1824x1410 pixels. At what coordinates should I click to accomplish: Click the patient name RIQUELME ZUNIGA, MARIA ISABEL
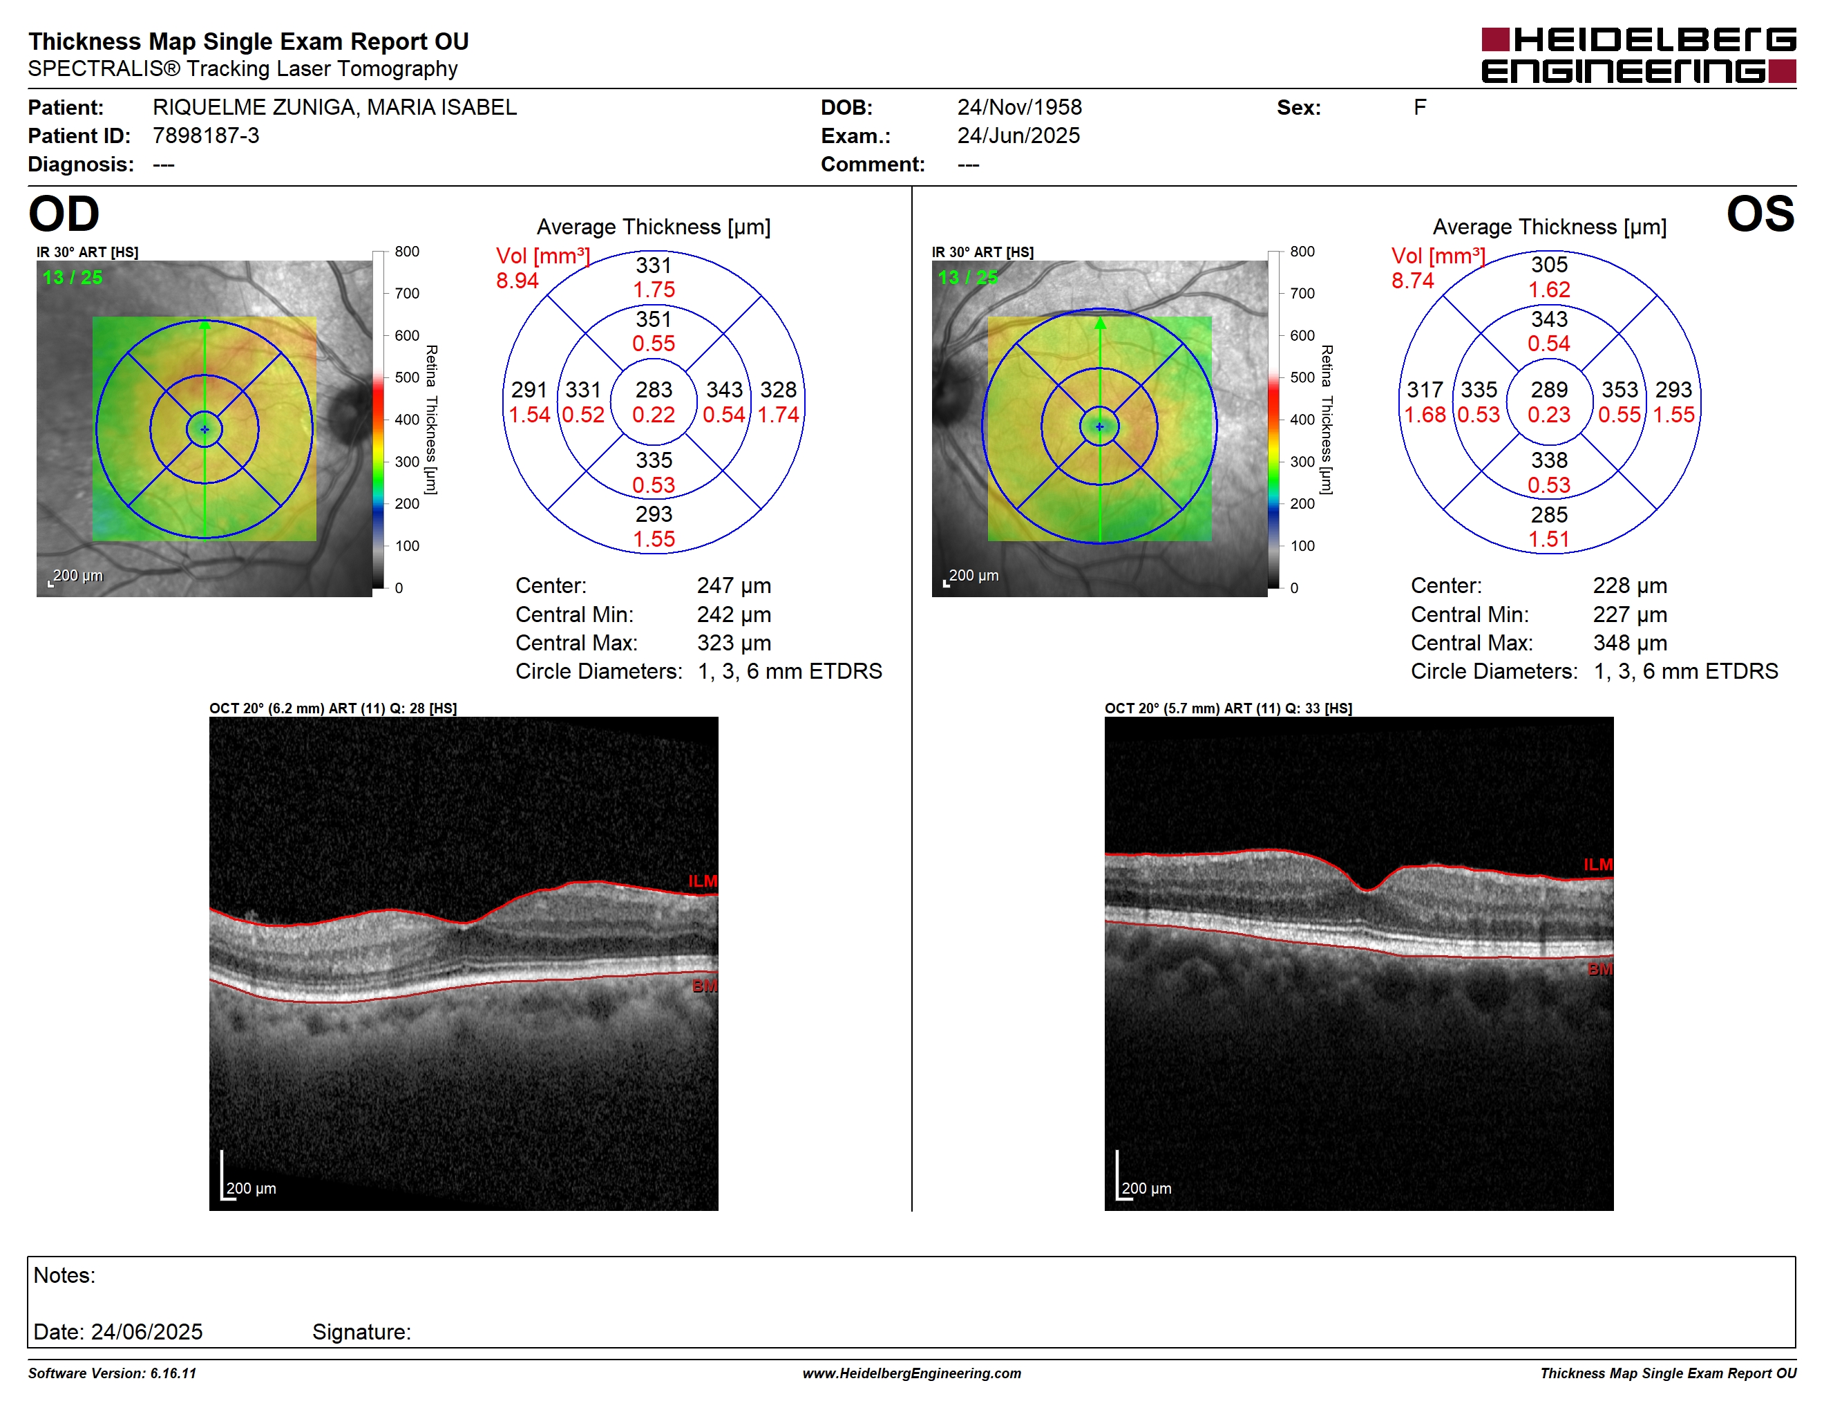pos(334,107)
